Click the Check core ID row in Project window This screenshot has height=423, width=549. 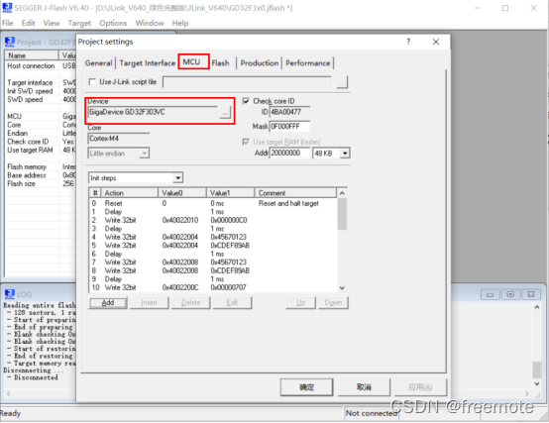pos(41,142)
